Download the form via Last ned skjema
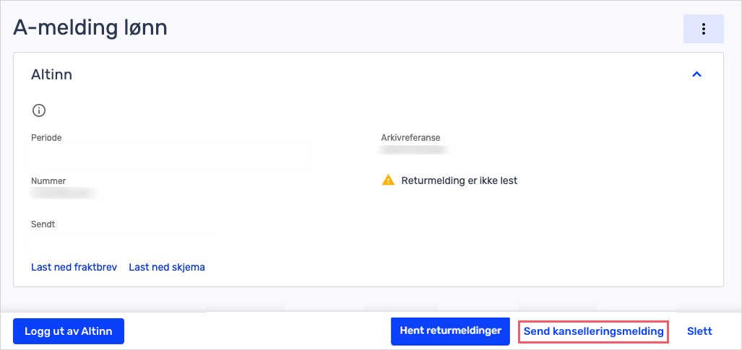Screen dimensions: 742x350 [x=167, y=267]
